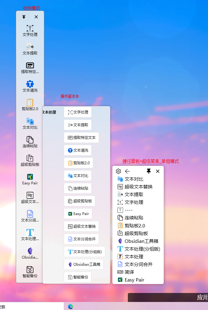Click 剪贴板2.0 button in middle panel
The height and width of the screenshot is (310, 208).
(x=79, y=163)
